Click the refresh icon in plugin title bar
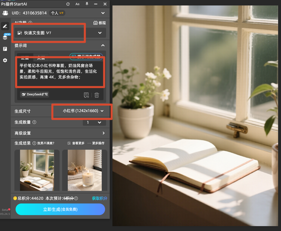Image resolution: width=281 pixels, height=231 pixels. click(x=68, y=4)
